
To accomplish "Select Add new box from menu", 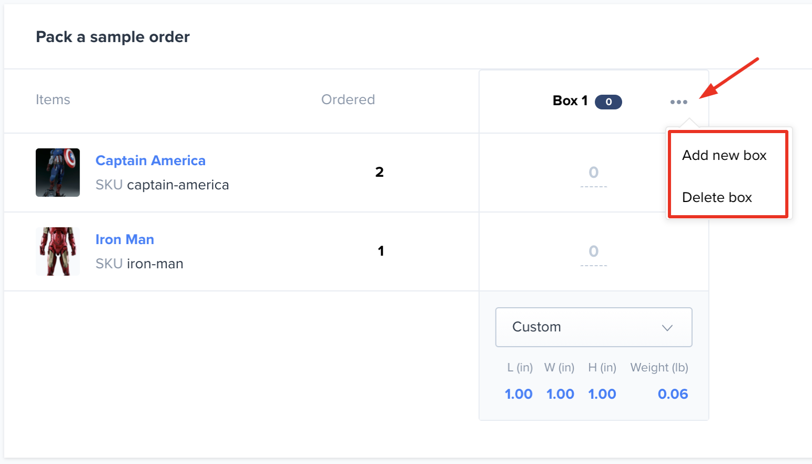I will [724, 155].
